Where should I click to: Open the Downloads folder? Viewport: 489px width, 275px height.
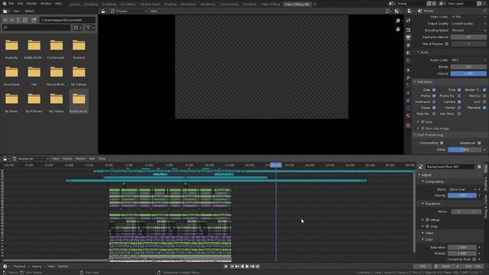[11, 76]
